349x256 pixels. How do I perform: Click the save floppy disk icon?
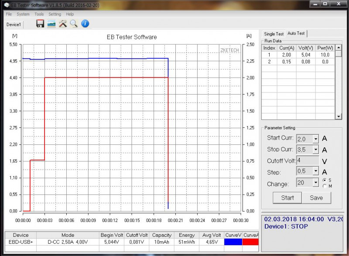(40, 24)
